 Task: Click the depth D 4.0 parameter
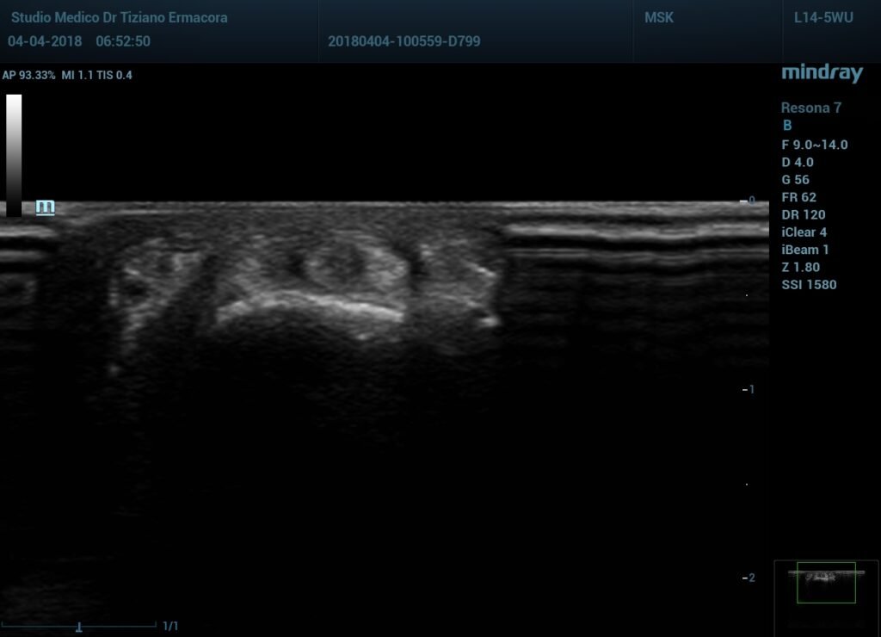[797, 162]
